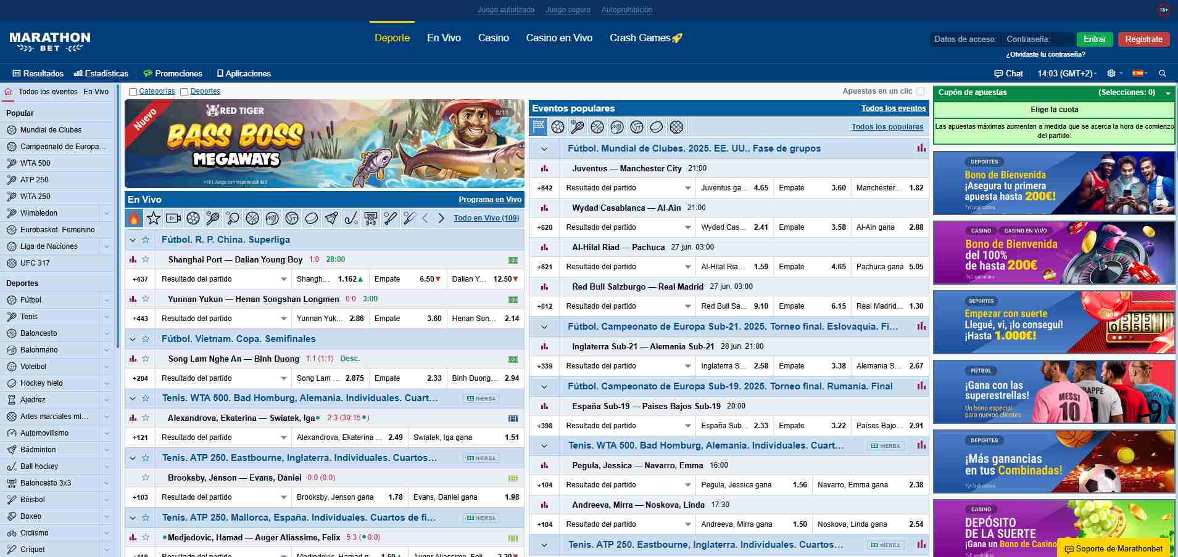Open the Crash Games tab
Screen dimensions: 1178x557
click(645, 38)
